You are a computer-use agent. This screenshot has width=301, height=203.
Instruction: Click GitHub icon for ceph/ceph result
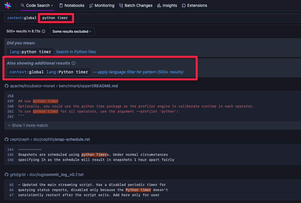click(x=7, y=139)
